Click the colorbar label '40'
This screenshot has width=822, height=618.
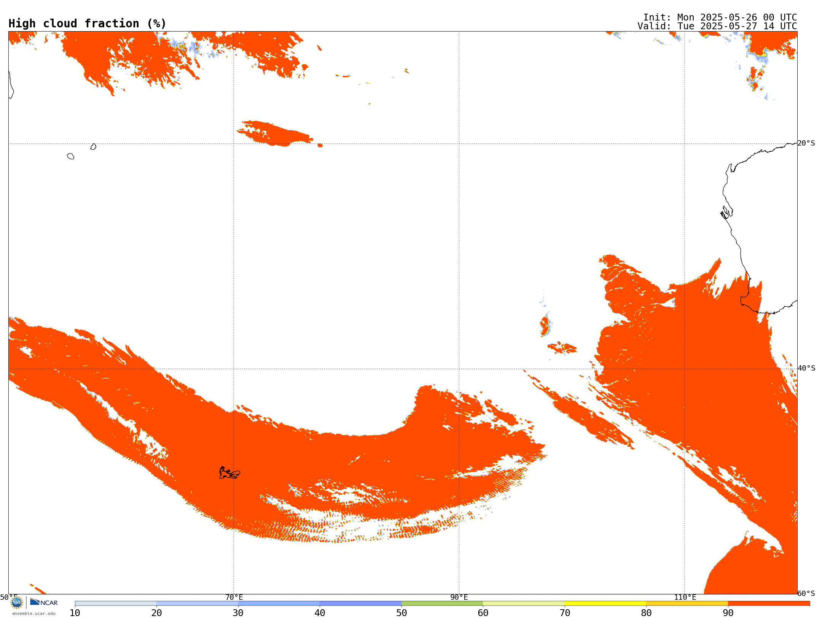coord(320,613)
